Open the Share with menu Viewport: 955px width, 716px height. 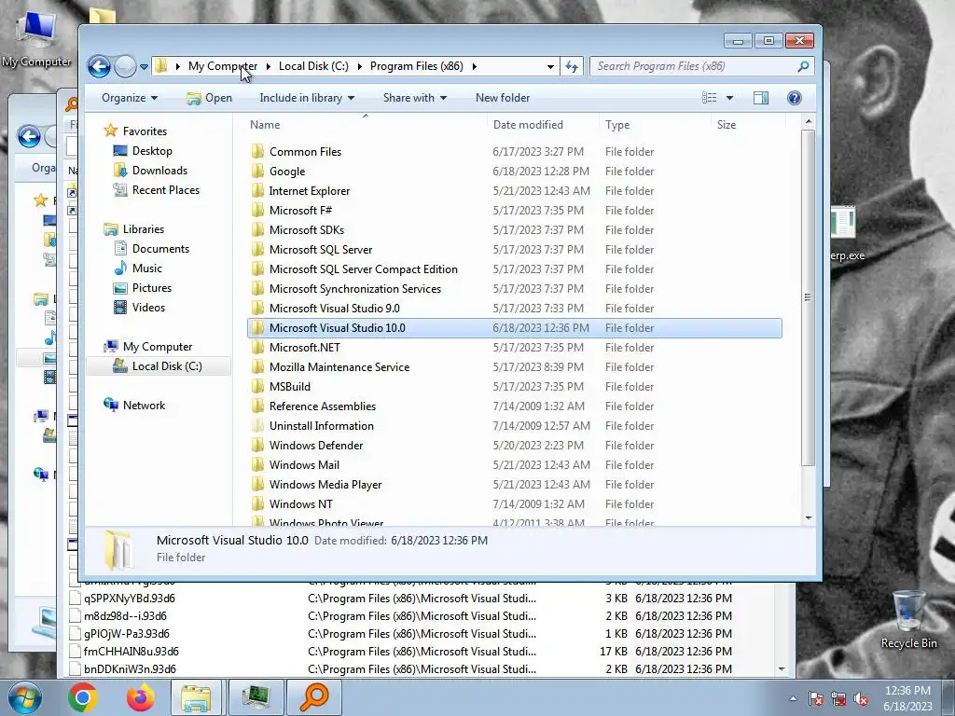(414, 98)
